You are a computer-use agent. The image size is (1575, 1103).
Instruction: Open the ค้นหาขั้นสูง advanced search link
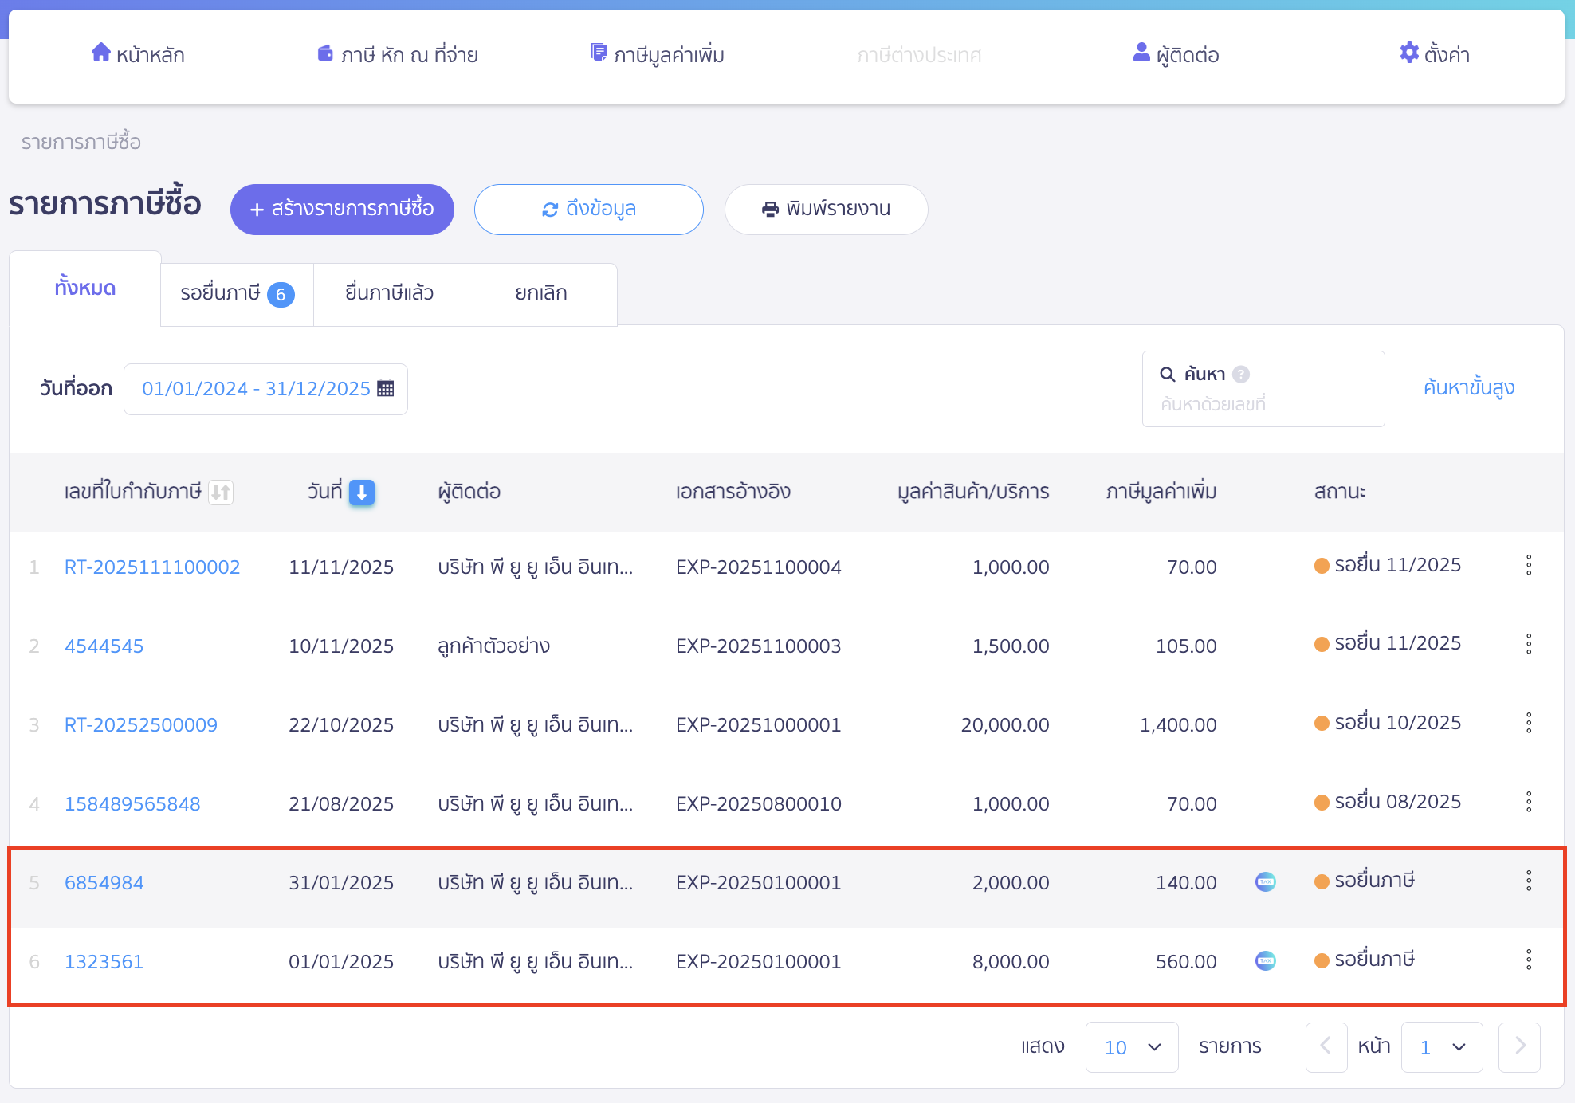click(1468, 388)
